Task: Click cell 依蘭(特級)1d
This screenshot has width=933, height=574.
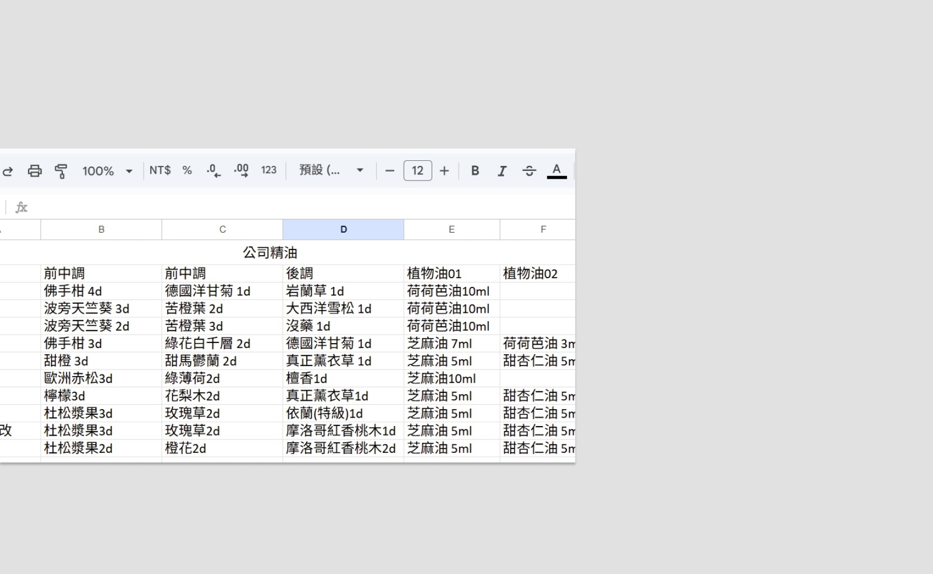Action: coord(344,413)
